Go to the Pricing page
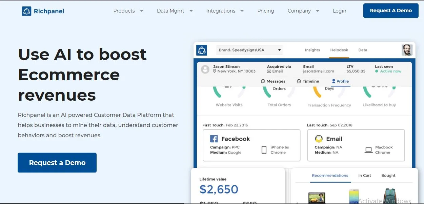This screenshot has height=204, width=424. coord(266,11)
